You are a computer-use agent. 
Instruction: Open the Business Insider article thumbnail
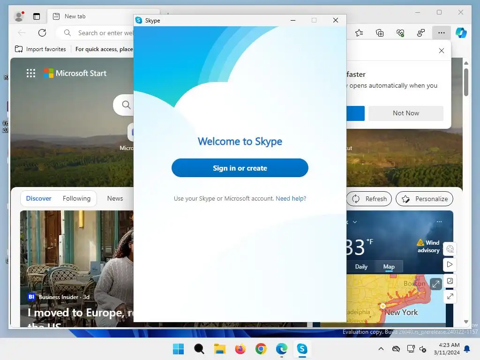[77, 269]
